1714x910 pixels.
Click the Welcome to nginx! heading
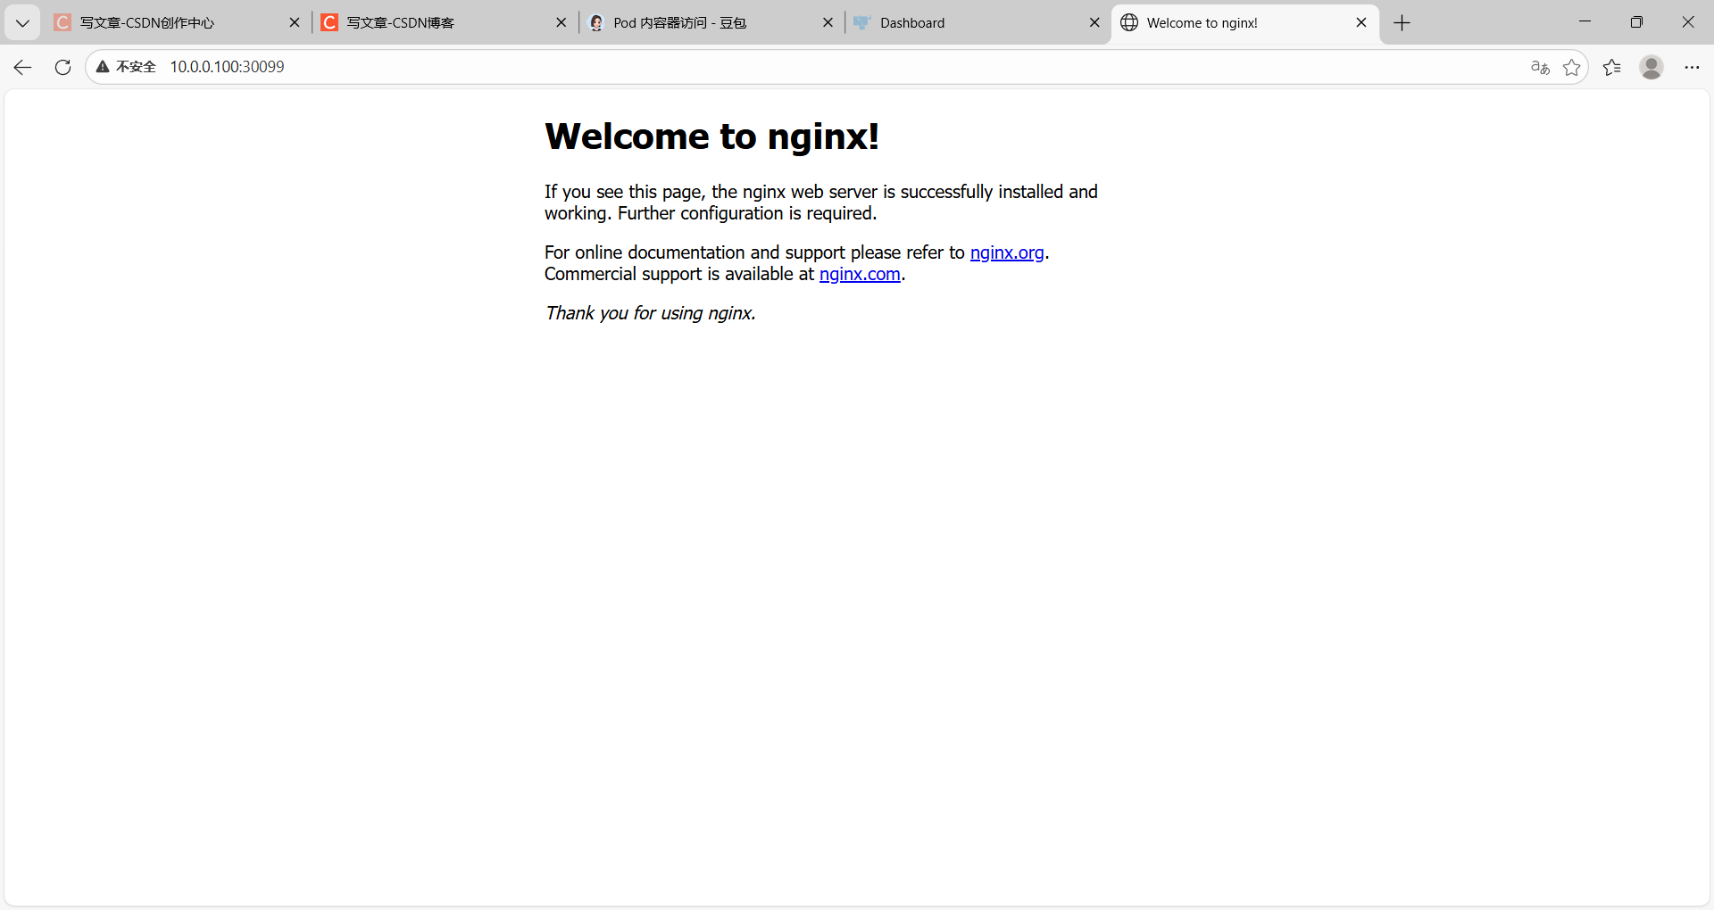[x=711, y=136]
